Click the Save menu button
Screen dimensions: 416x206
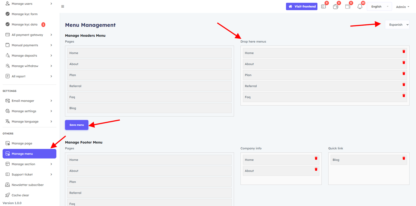click(x=76, y=125)
